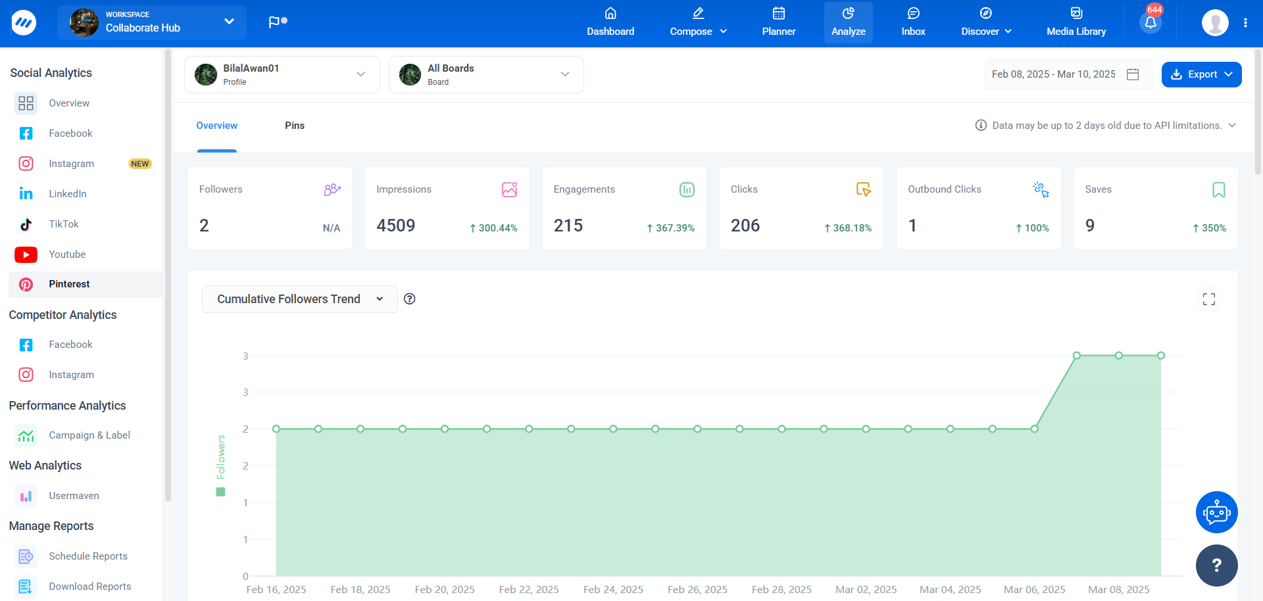Select Pinterest analytics
This screenshot has height=601, width=1263.
click(86, 284)
